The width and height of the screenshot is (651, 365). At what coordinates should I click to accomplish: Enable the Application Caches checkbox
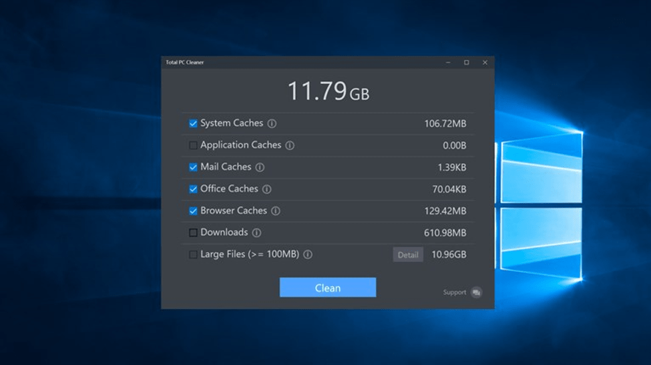coord(193,145)
